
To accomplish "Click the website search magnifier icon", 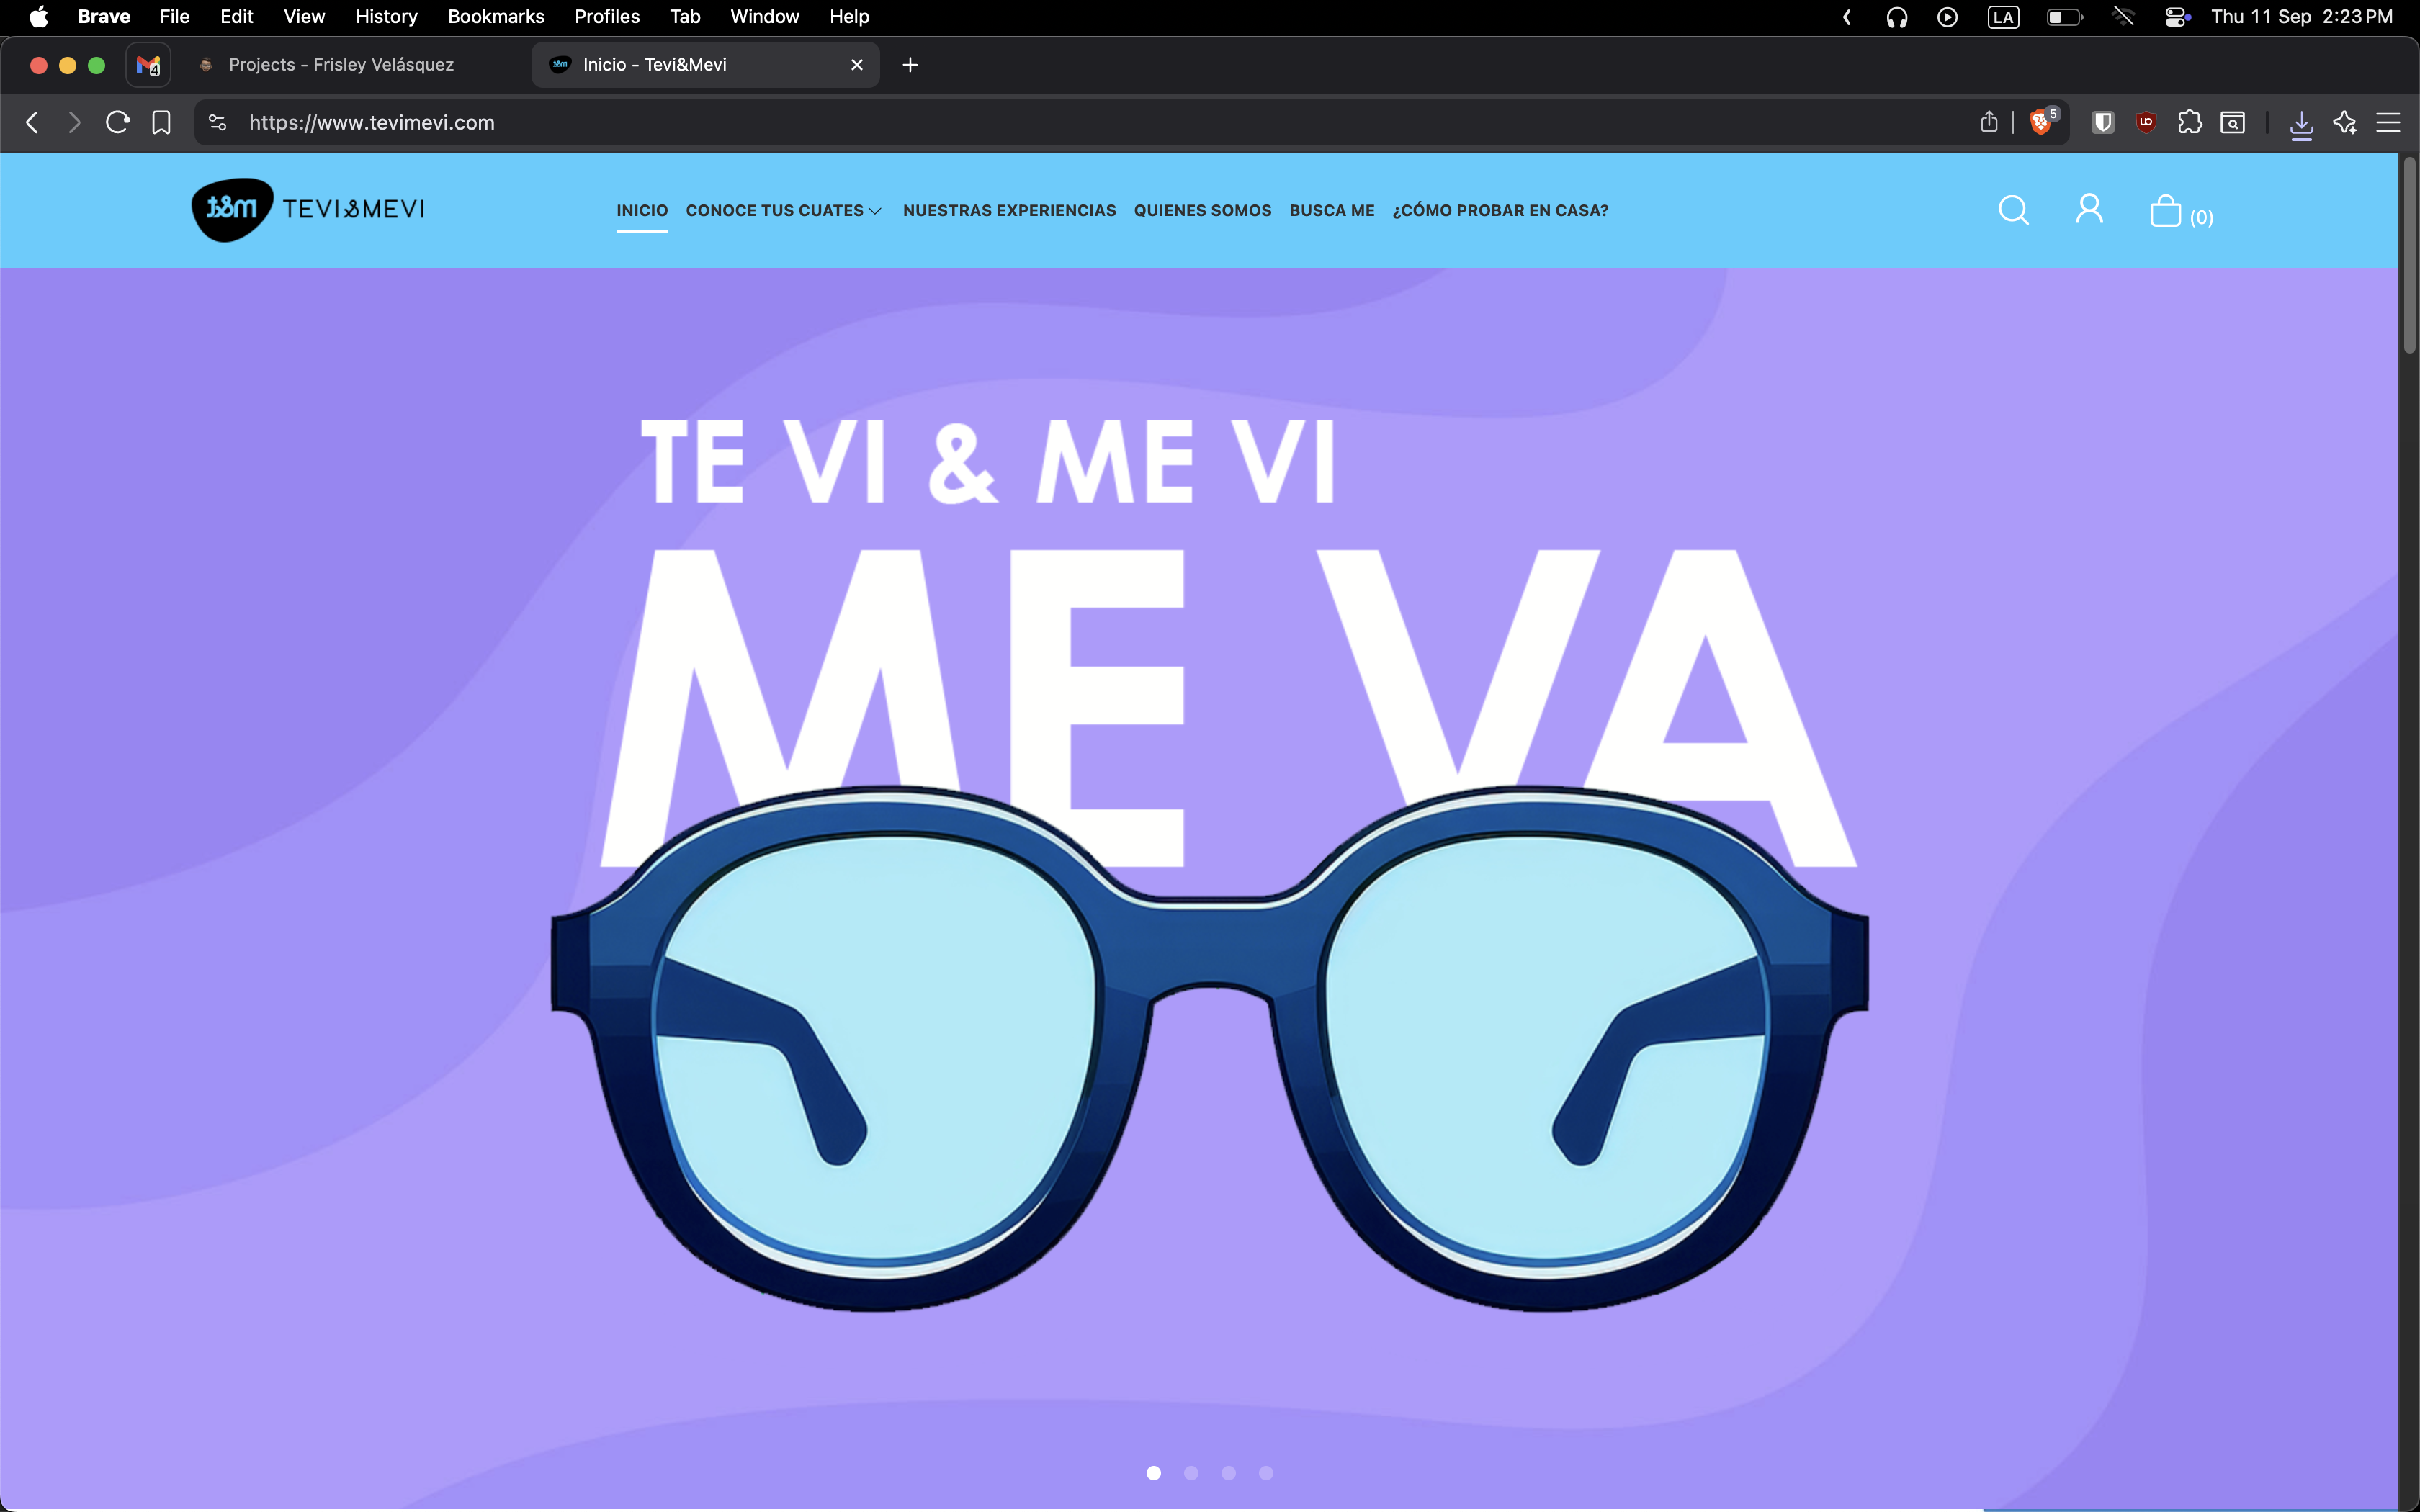I will (x=2013, y=210).
